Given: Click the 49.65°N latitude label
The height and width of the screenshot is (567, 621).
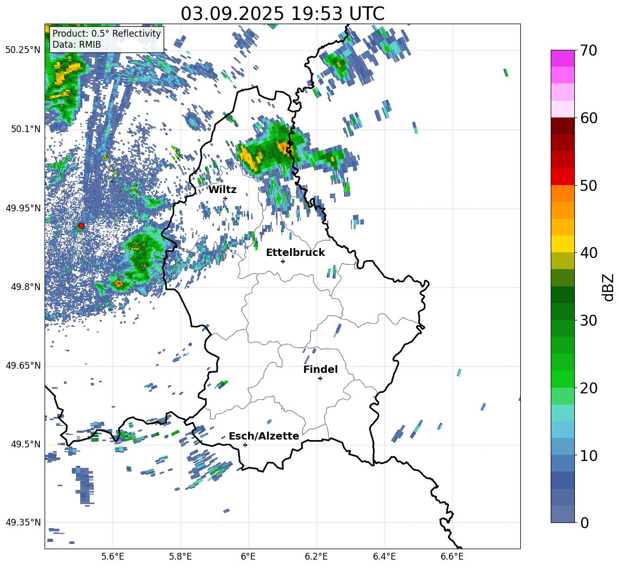Looking at the screenshot, I should pos(23,366).
